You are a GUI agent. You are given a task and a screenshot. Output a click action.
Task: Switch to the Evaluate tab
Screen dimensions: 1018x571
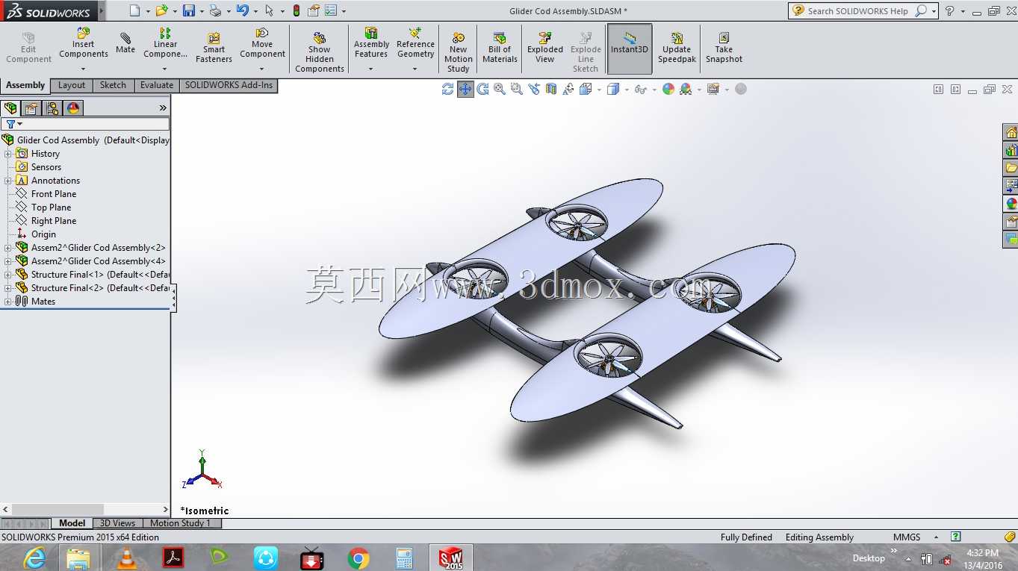(157, 85)
